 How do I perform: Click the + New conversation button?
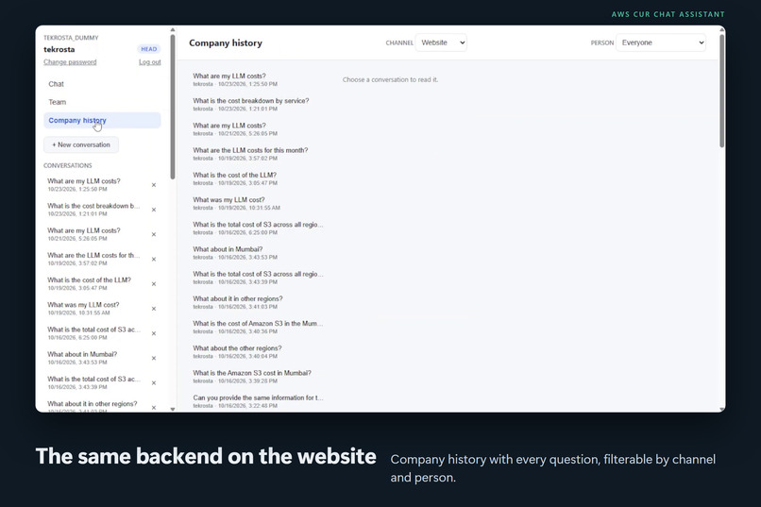[x=81, y=144]
